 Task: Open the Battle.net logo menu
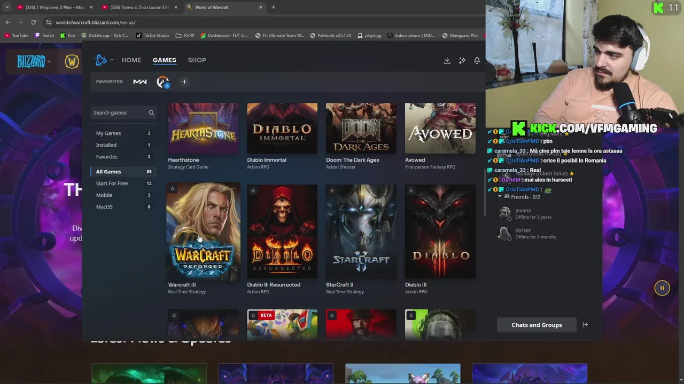101,60
